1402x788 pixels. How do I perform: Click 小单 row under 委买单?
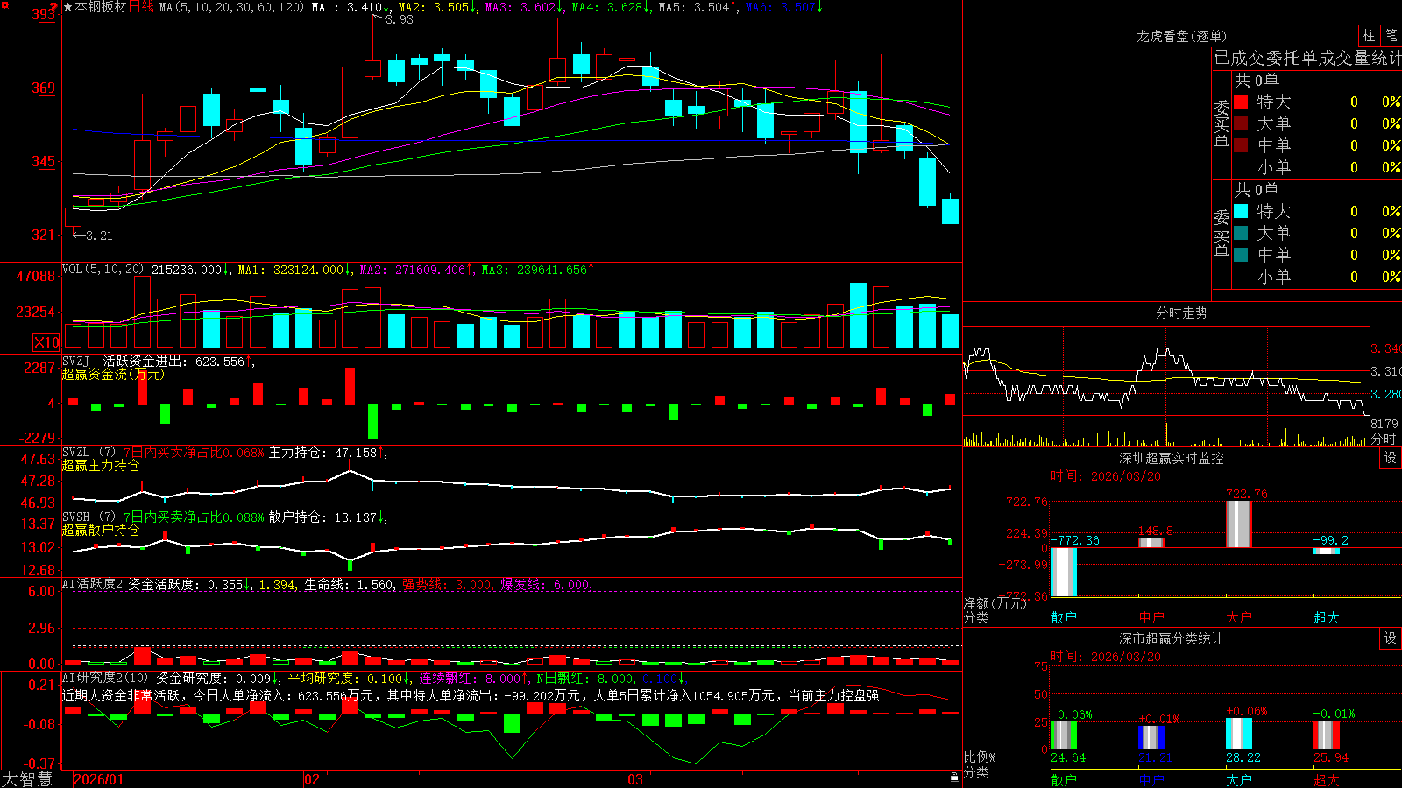point(1318,167)
